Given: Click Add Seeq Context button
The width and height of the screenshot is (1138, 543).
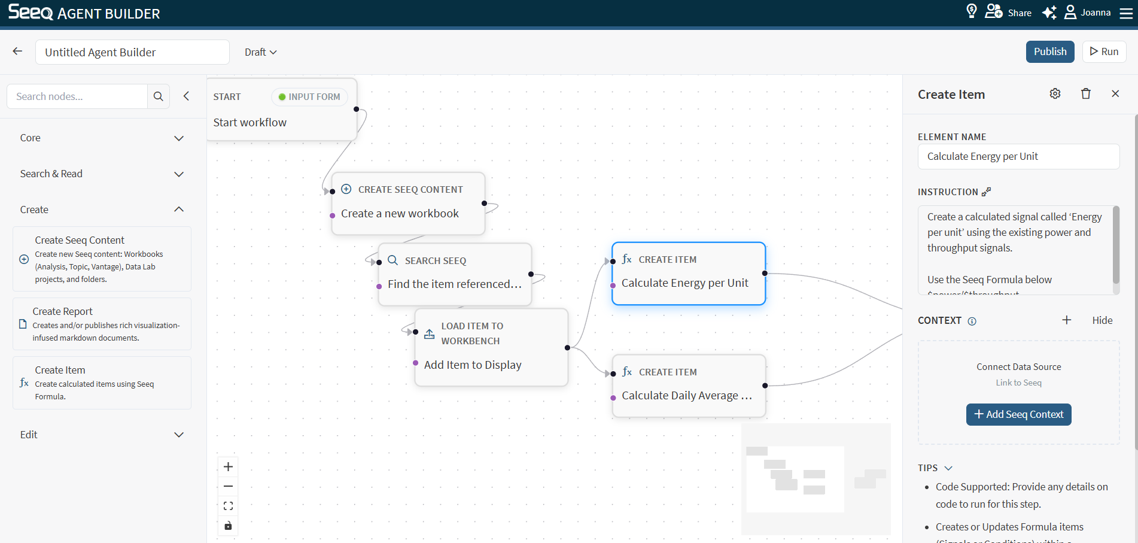Looking at the screenshot, I should click(x=1018, y=414).
